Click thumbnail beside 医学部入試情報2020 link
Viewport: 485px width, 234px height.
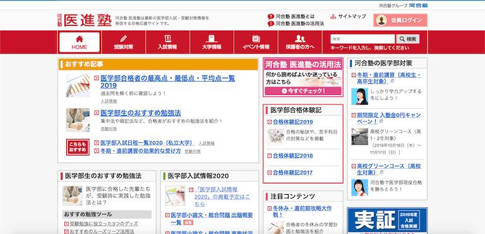pos(175,195)
